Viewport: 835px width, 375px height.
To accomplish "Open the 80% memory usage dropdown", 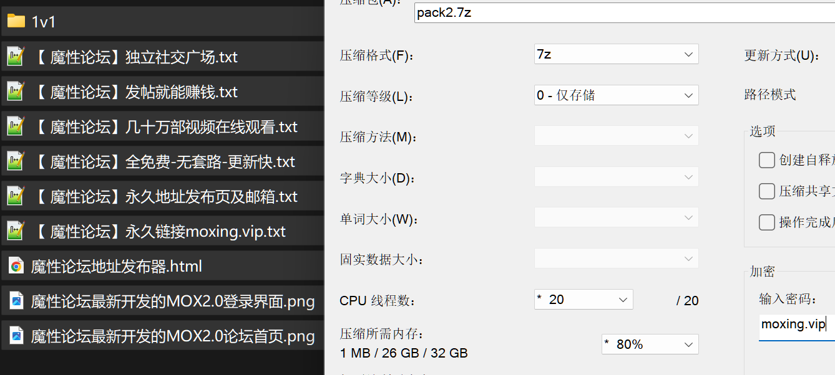I will click(x=650, y=344).
